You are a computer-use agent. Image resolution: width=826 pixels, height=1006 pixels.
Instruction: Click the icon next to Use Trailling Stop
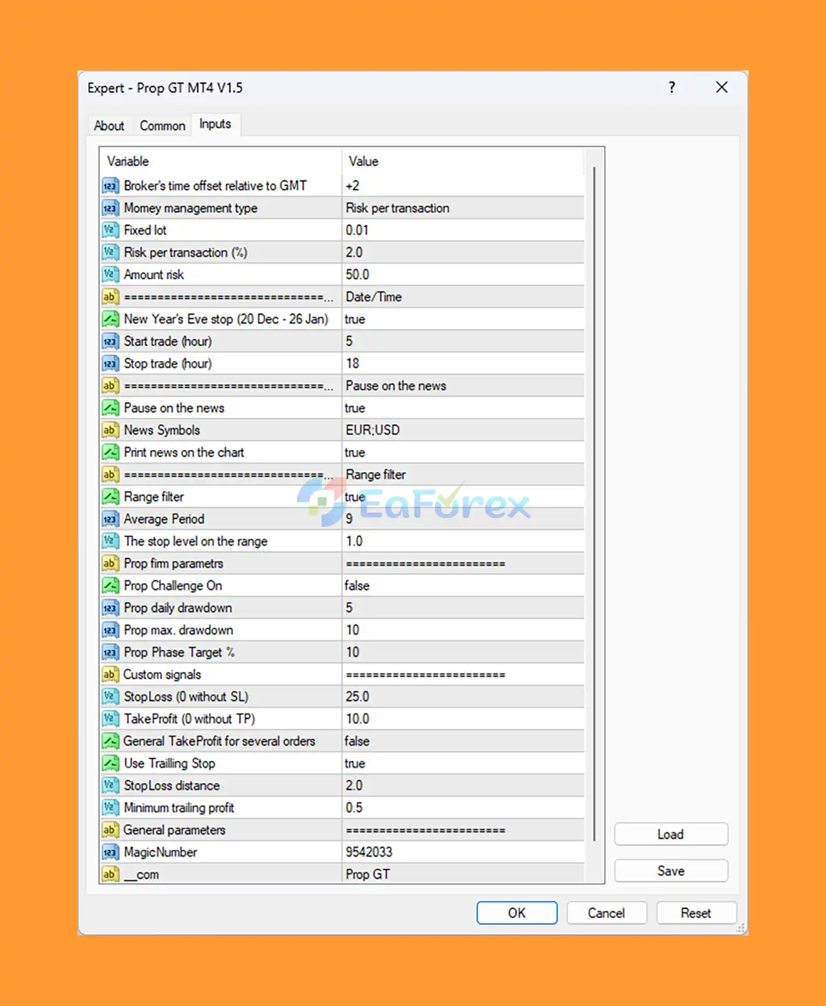click(110, 763)
